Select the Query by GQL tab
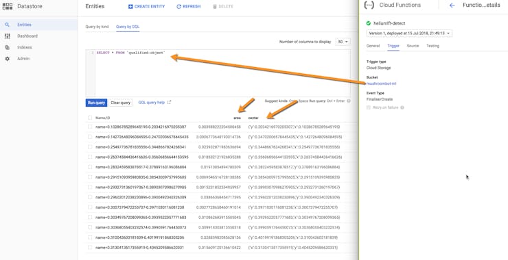Image resolution: width=508 pixels, height=260 pixels. (128, 27)
